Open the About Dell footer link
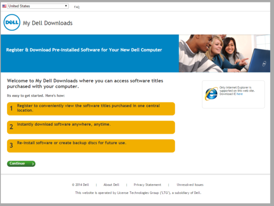 coord(111,185)
